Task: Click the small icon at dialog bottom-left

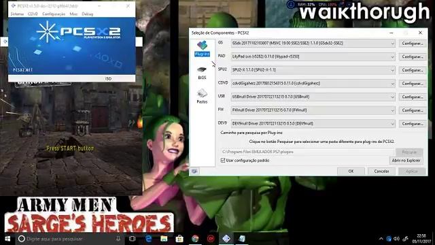Action: pos(194,171)
